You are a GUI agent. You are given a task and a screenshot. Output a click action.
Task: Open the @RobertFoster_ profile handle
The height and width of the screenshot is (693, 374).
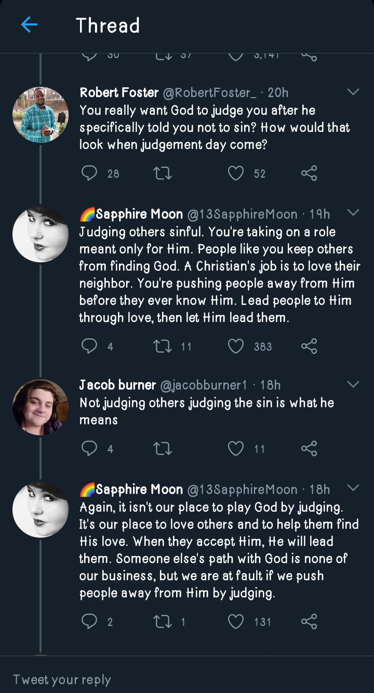coord(209,93)
